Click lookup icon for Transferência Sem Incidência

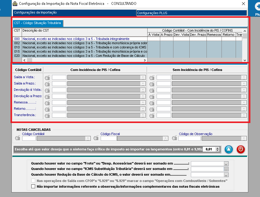tap(152, 115)
